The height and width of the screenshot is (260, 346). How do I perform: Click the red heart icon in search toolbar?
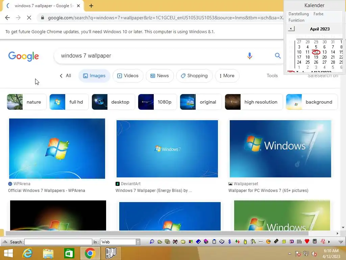(307, 241)
